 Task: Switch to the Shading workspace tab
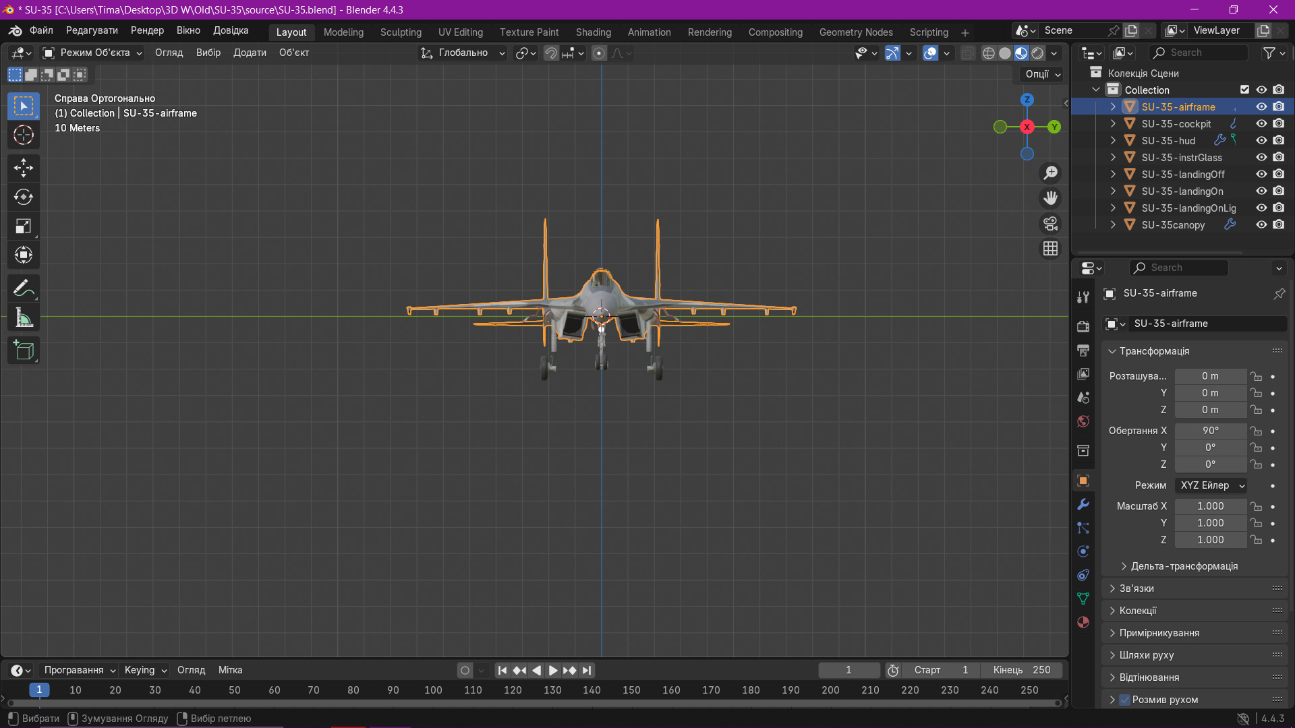pyautogui.click(x=593, y=32)
